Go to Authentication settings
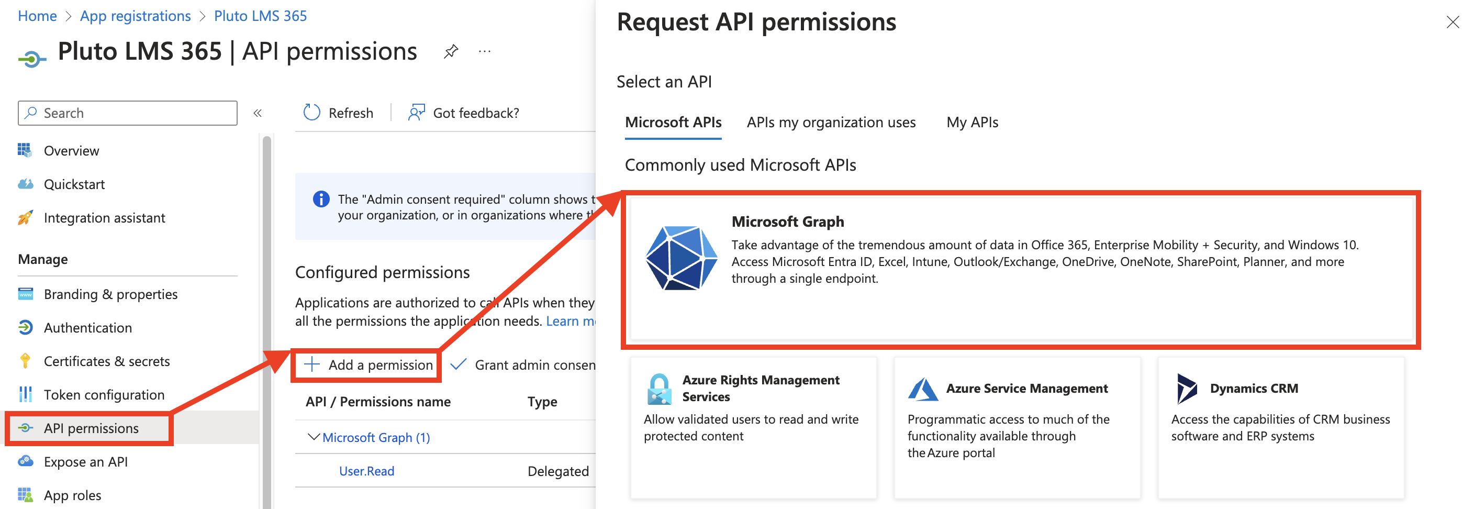1474x509 pixels. [88, 328]
